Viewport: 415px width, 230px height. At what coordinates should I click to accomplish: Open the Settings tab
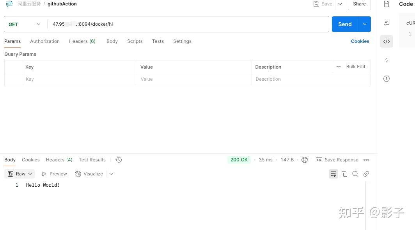click(x=182, y=41)
